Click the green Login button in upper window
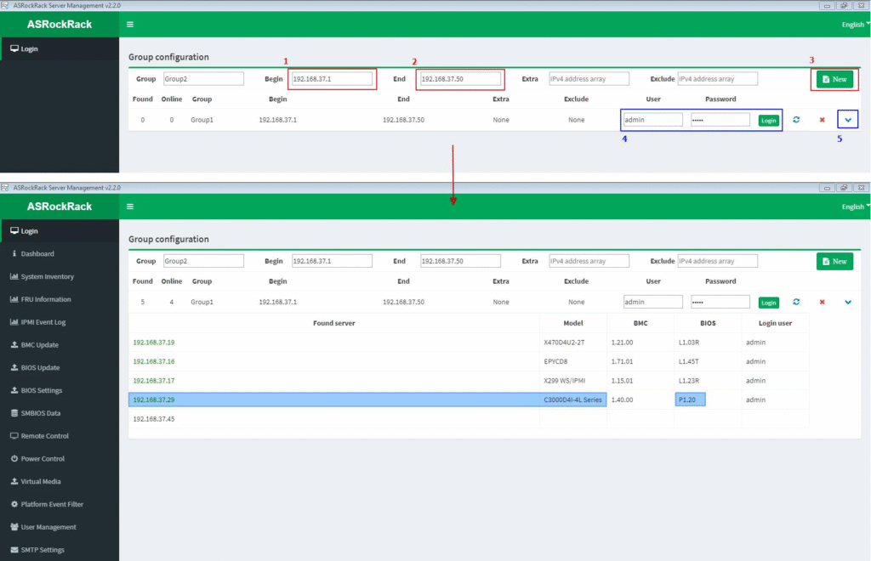 pos(768,121)
